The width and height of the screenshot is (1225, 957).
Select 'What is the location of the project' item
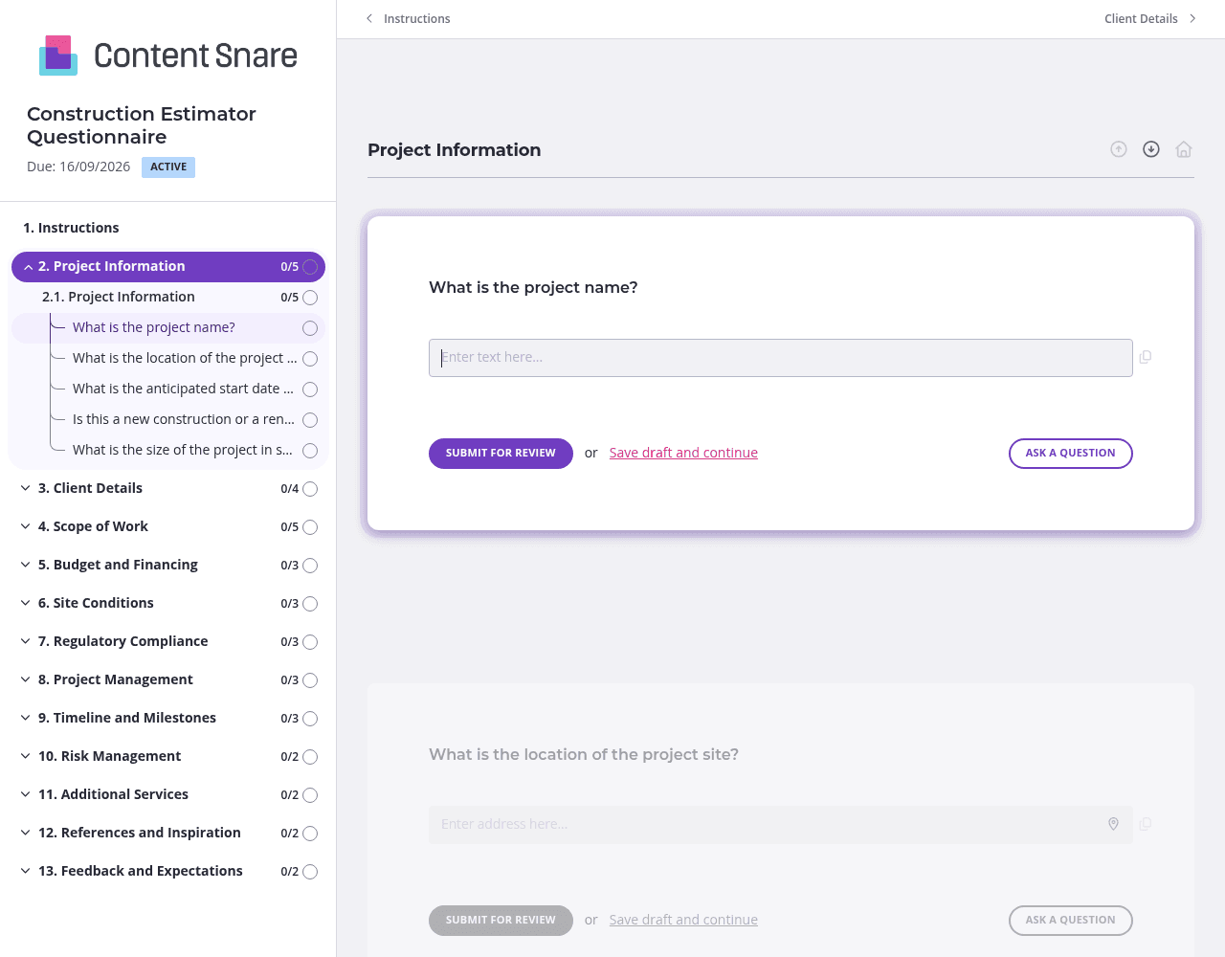pyautogui.click(x=185, y=358)
